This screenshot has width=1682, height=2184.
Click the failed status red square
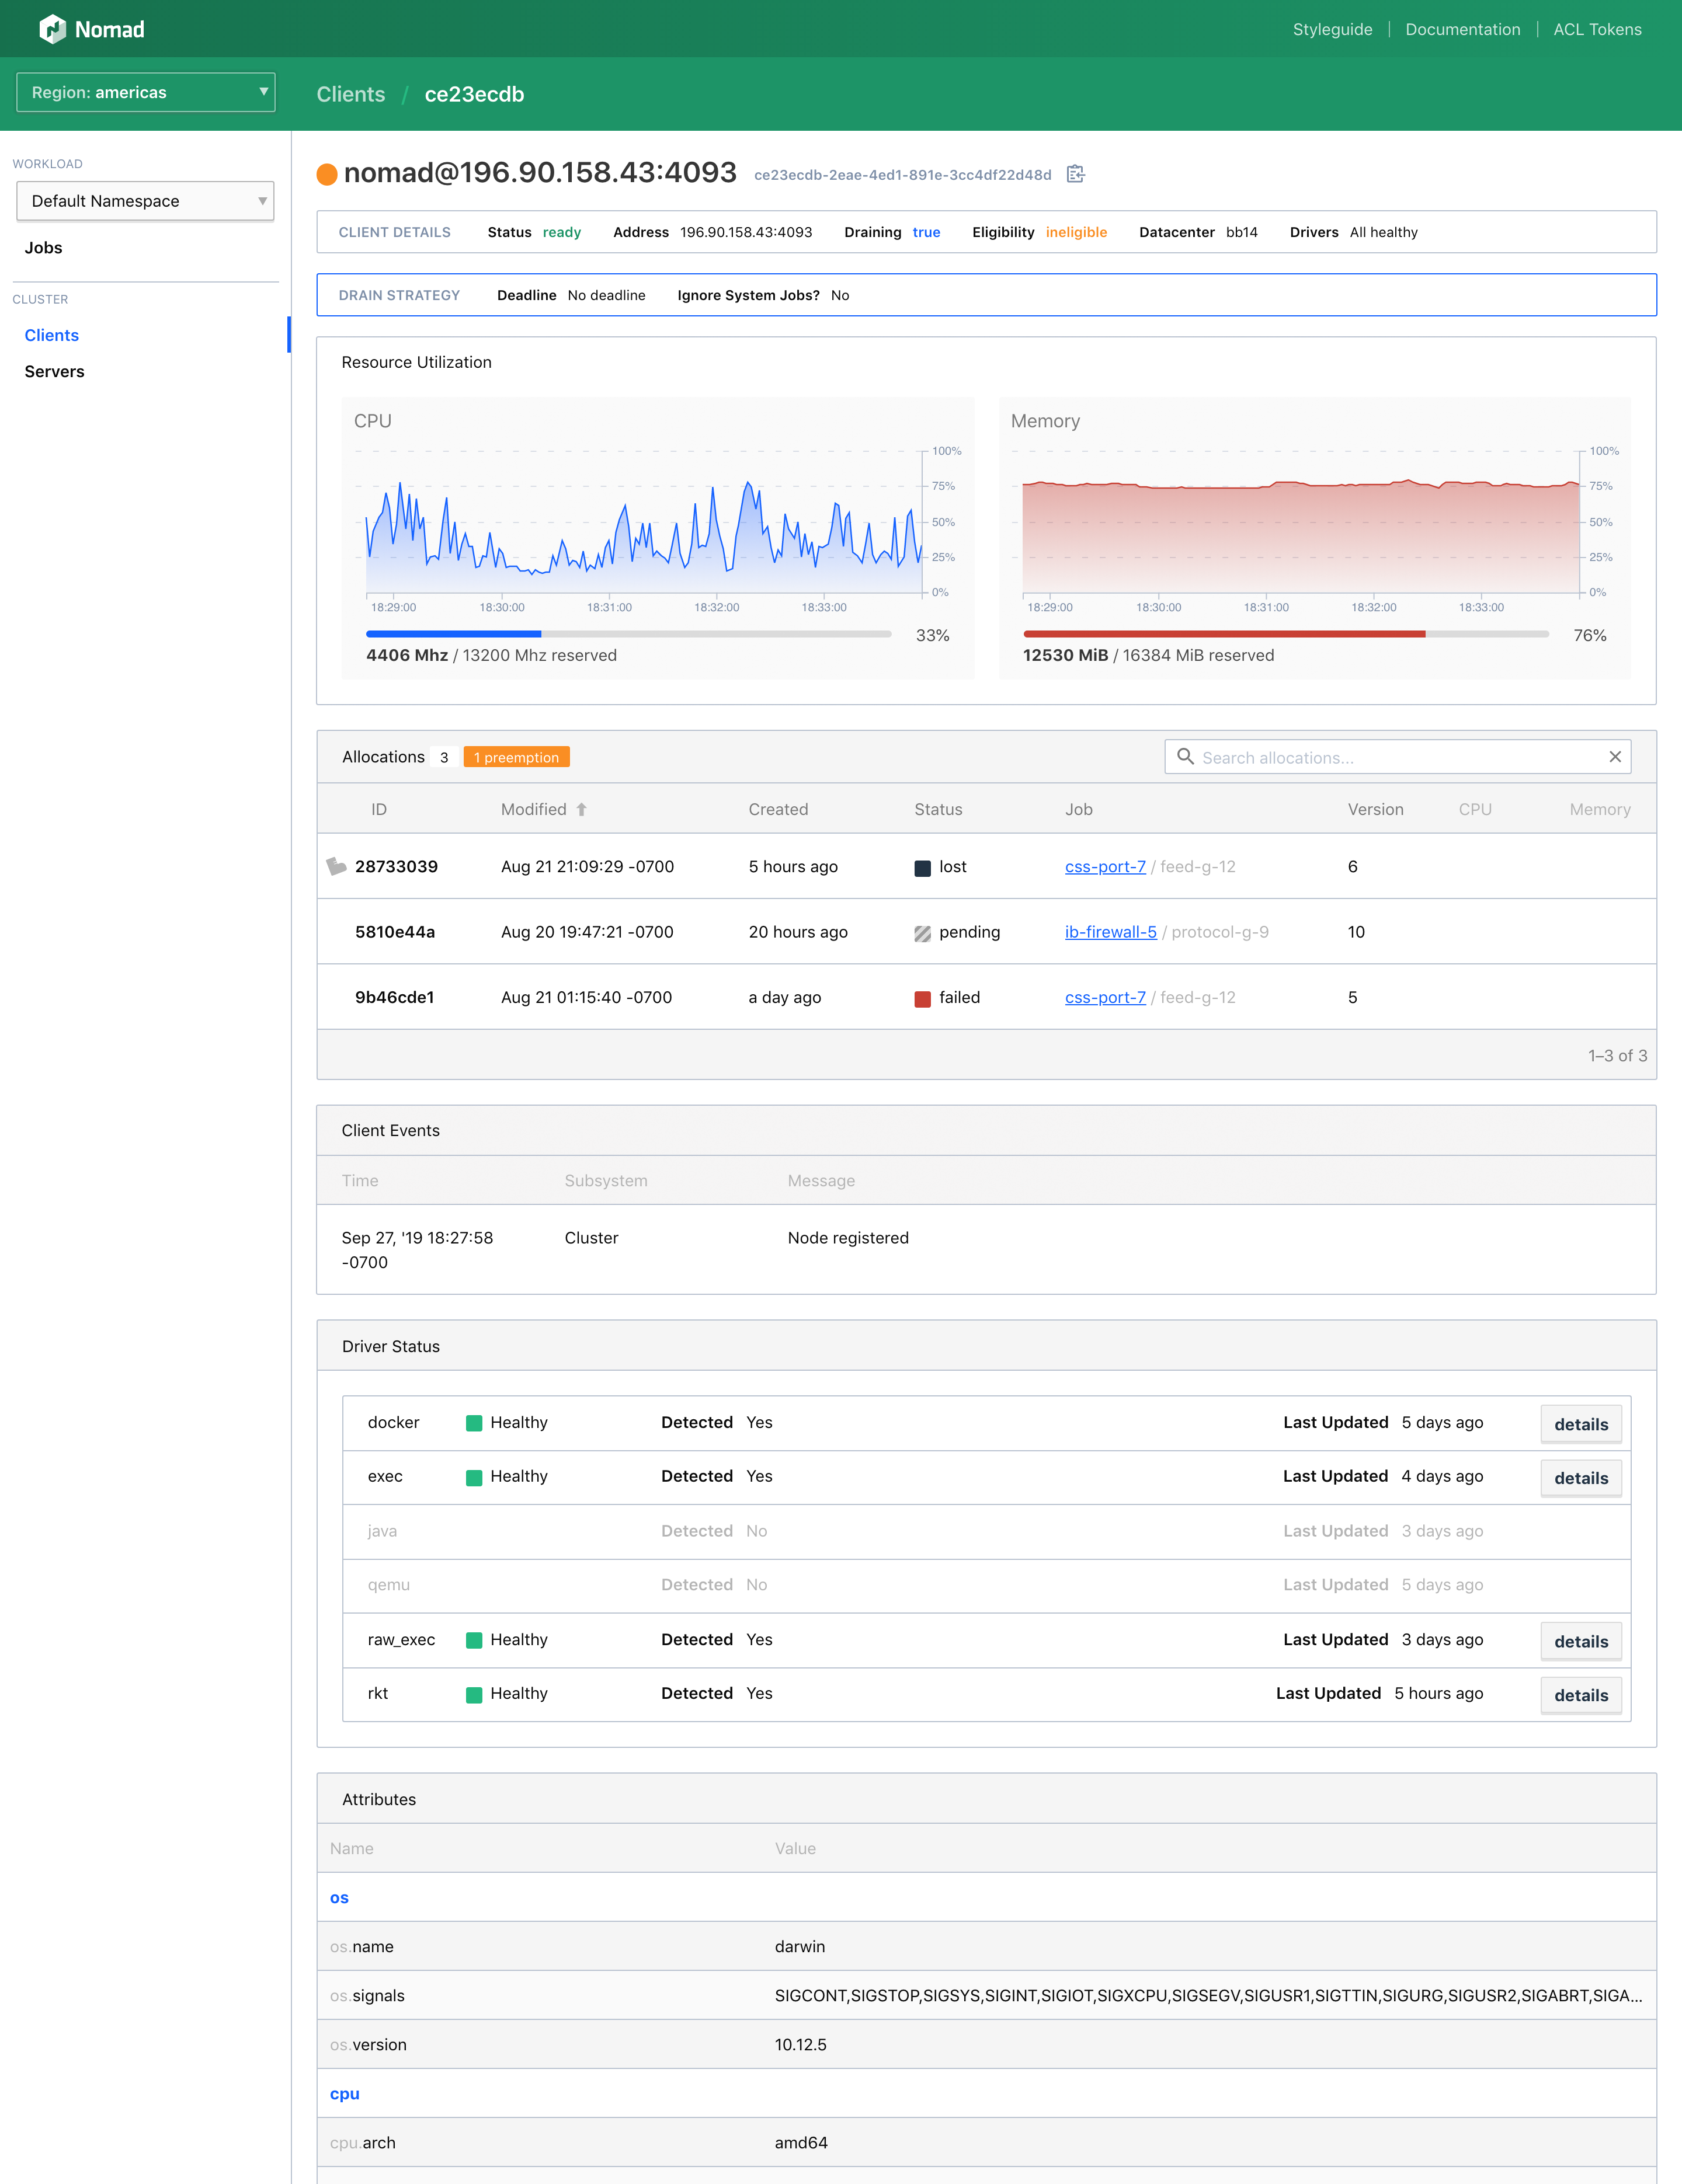(x=923, y=998)
